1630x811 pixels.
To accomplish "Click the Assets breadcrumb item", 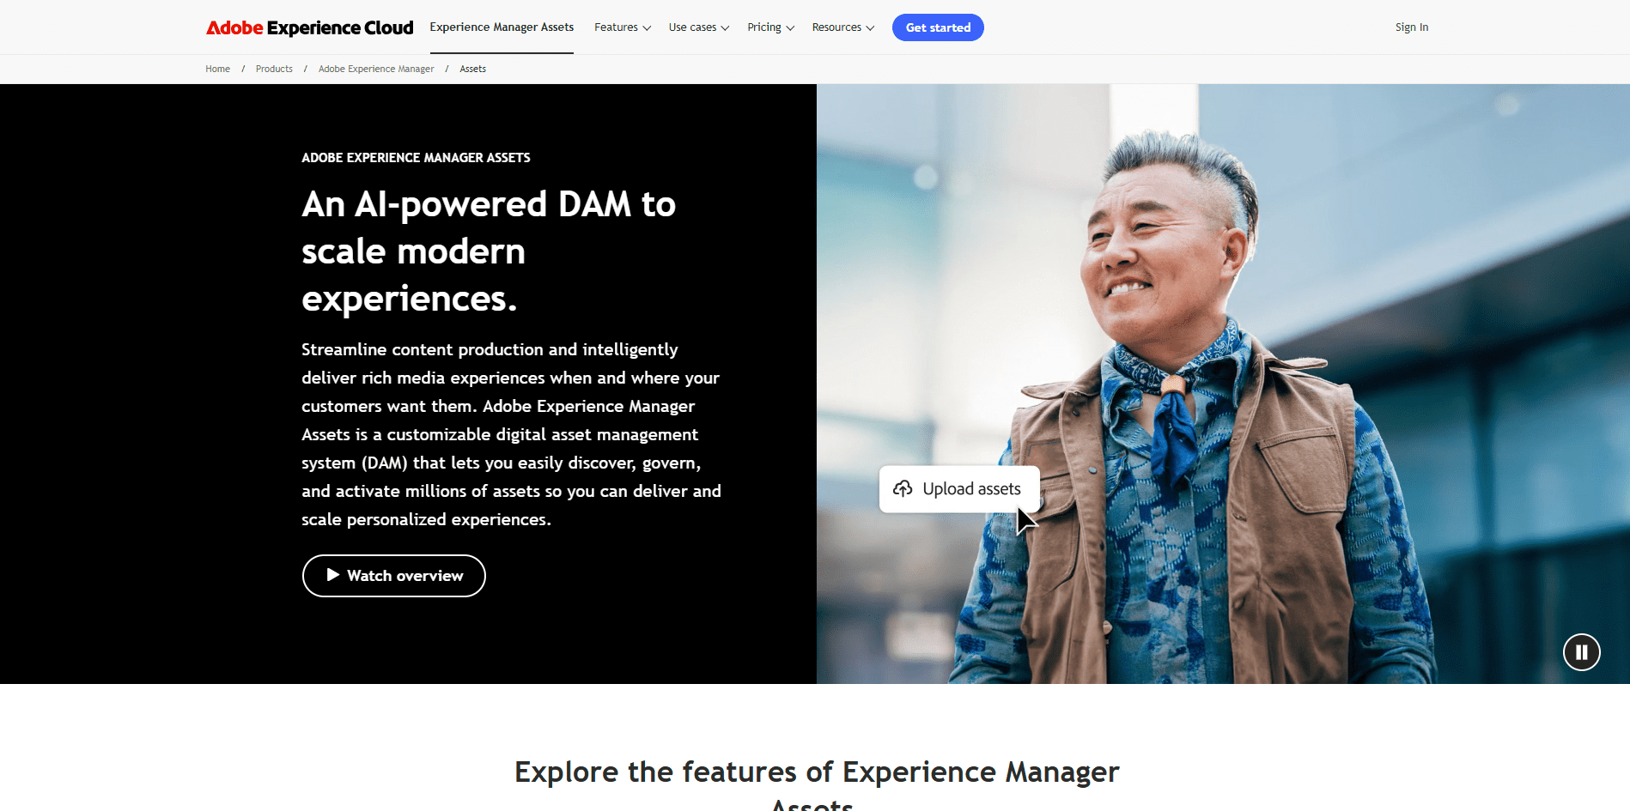I will (x=472, y=69).
